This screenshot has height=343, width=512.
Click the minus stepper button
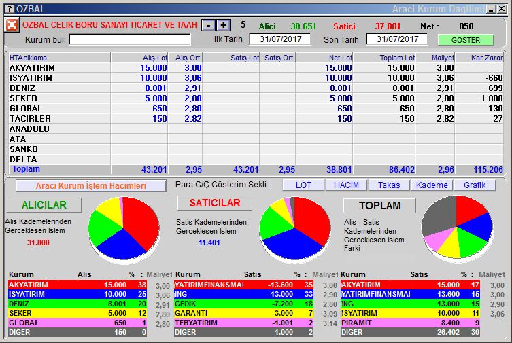tap(208, 25)
